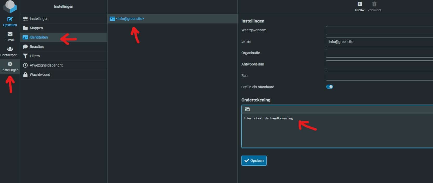Click the Verwijder trash icon
The image size is (433, 183).
coord(374,4)
